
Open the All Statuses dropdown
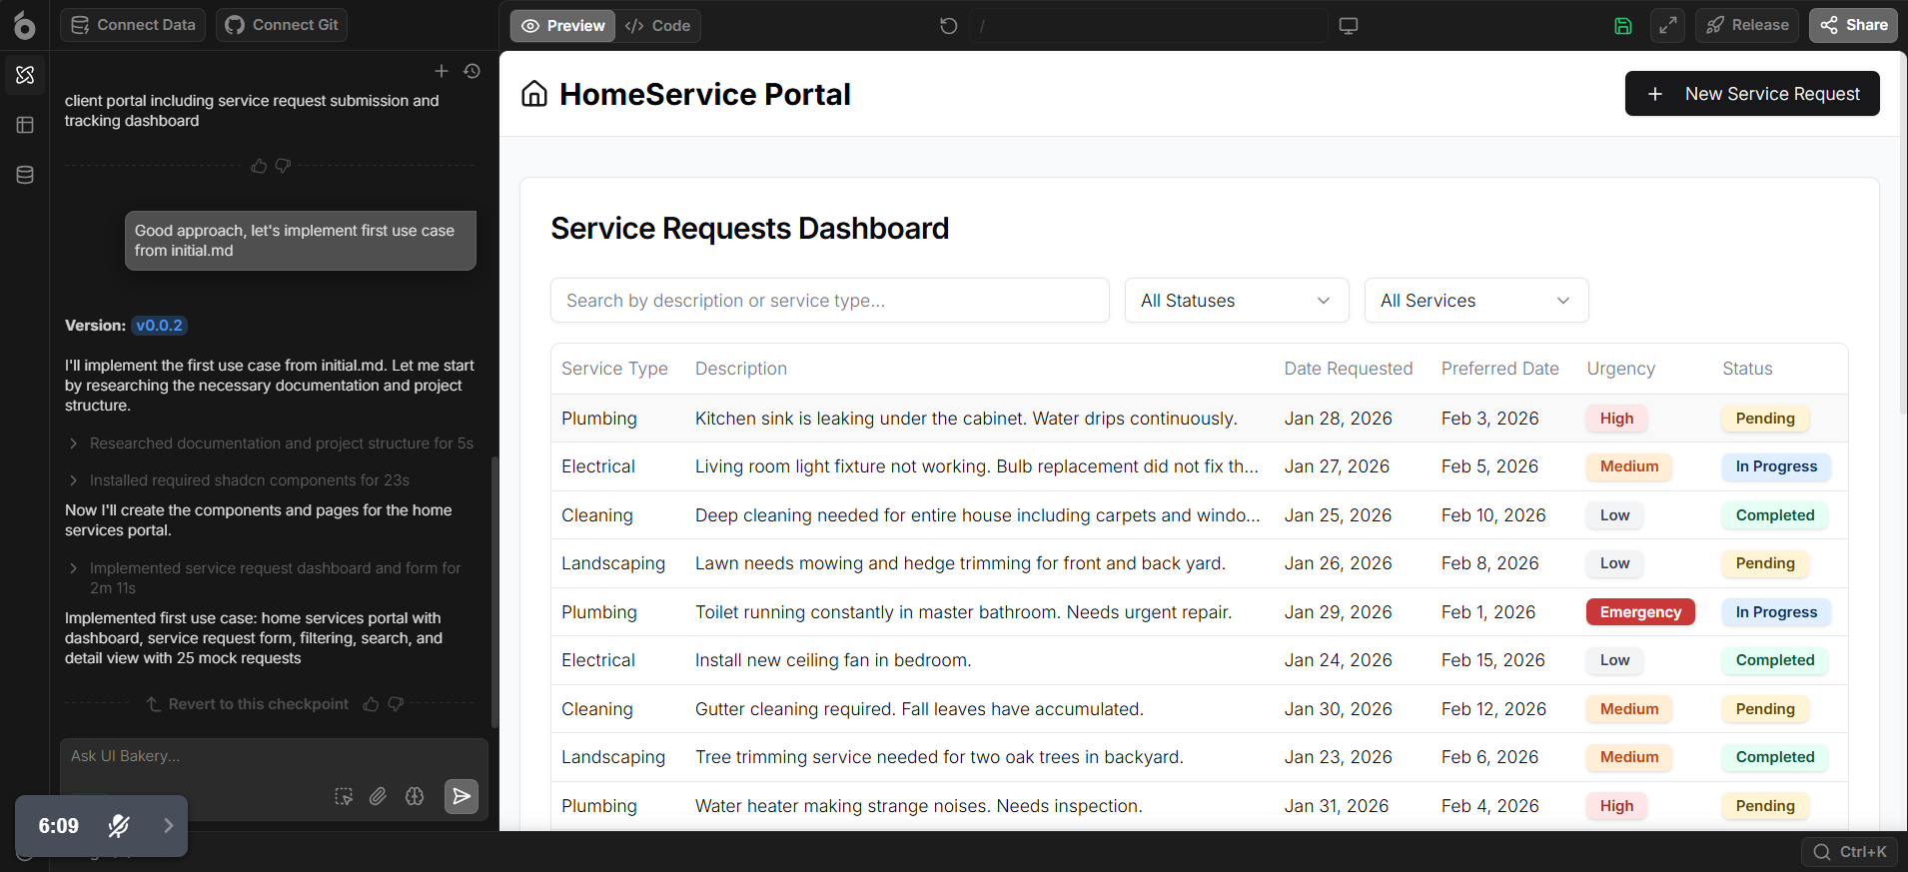pyautogui.click(x=1237, y=301)
